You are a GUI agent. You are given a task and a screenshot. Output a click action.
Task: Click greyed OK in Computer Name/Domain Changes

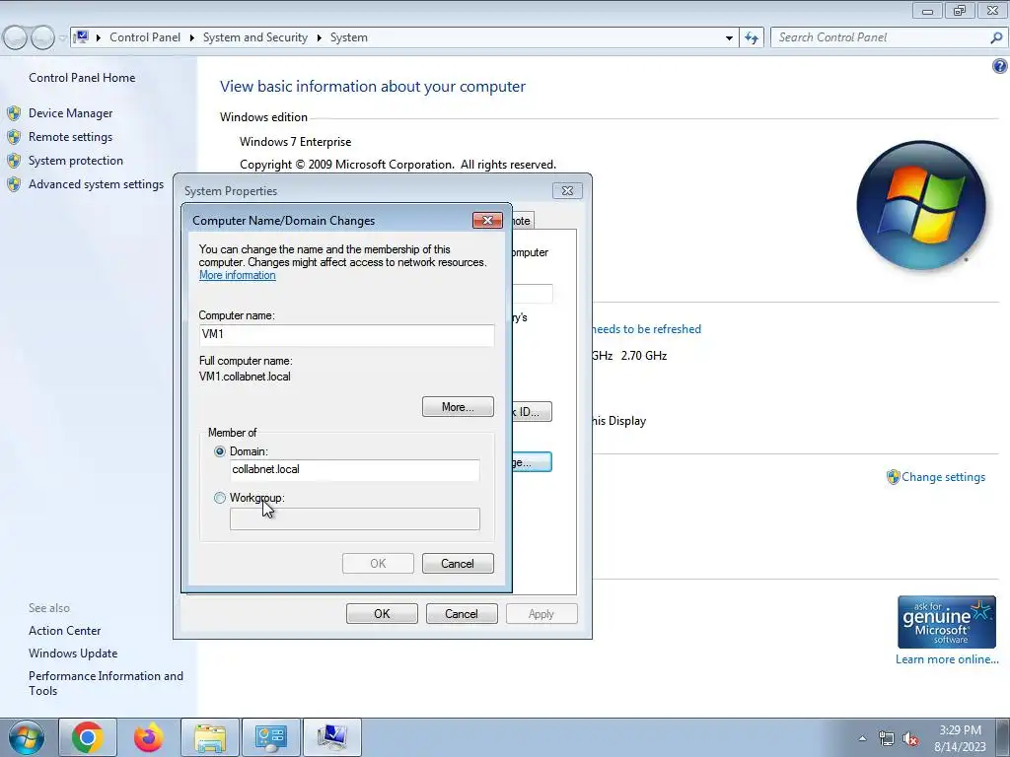(x=378, y=563)
